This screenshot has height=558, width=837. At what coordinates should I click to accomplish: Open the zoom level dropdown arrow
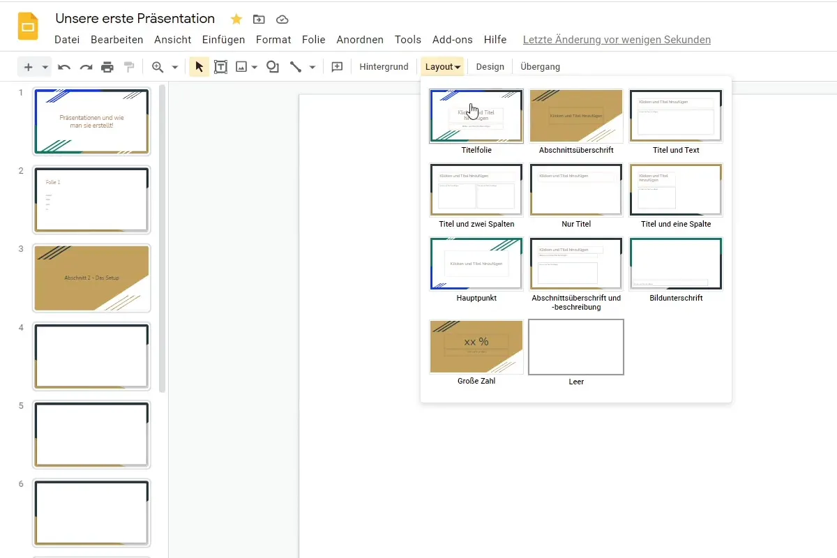(174, 67)
